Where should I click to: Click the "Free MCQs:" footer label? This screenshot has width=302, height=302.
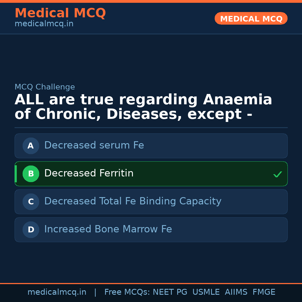(x=127, y=292)
